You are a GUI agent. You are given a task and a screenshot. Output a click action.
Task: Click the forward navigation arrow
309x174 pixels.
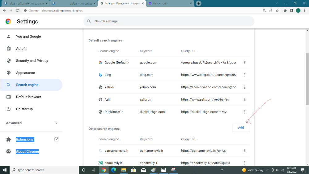pyautogui.click(x=11, y=11)
